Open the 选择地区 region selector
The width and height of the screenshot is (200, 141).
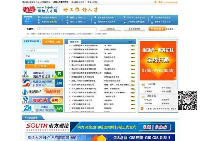[x=111, y=29]
